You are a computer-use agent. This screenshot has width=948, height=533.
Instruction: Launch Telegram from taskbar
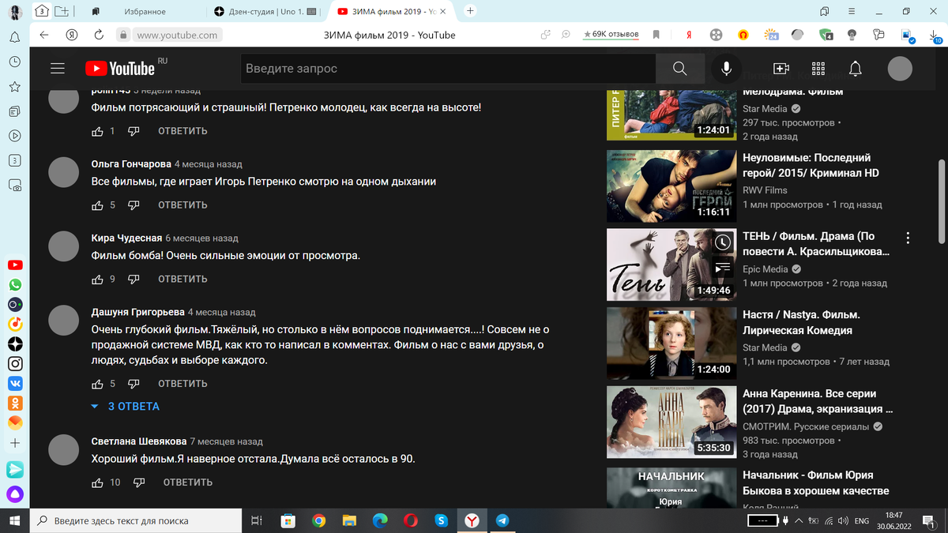(502, 520)
